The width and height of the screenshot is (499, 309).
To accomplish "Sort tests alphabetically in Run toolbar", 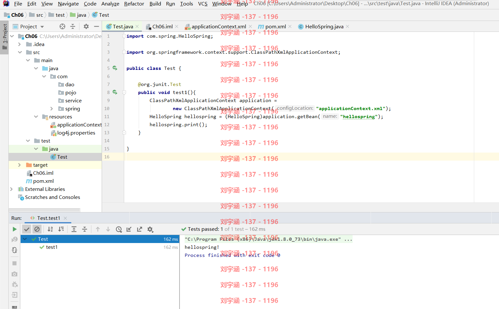I will (50, 229).
